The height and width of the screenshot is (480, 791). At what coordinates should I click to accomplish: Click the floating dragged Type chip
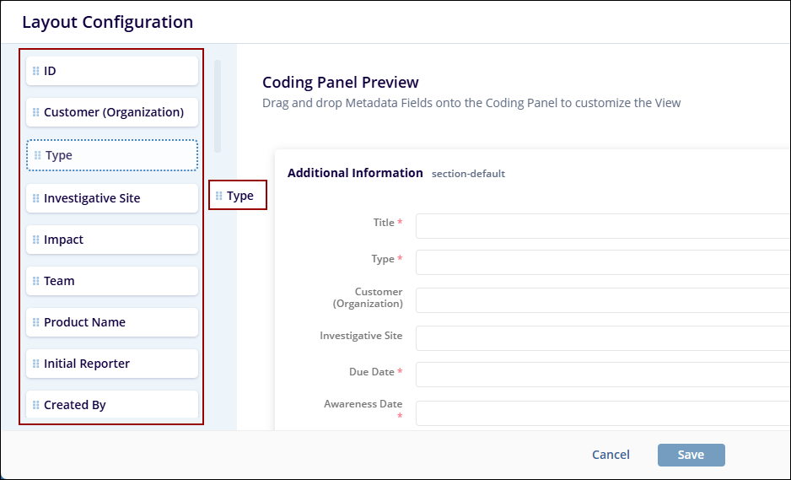pyautogui.click(x=238, y=196)
